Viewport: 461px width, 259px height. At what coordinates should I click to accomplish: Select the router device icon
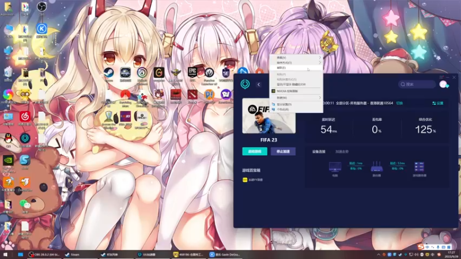(377, 167)
